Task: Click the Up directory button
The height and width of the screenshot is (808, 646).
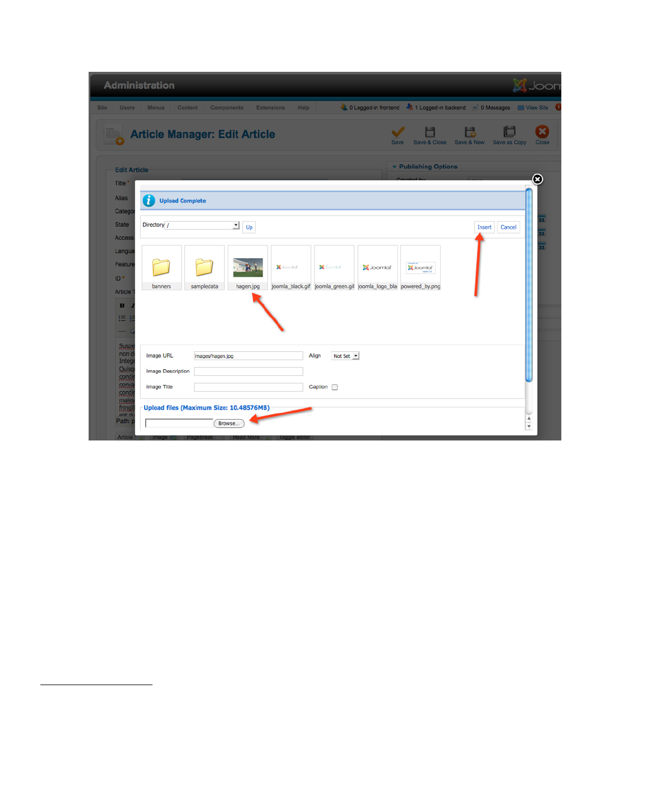Action: (x=249, y=227)
